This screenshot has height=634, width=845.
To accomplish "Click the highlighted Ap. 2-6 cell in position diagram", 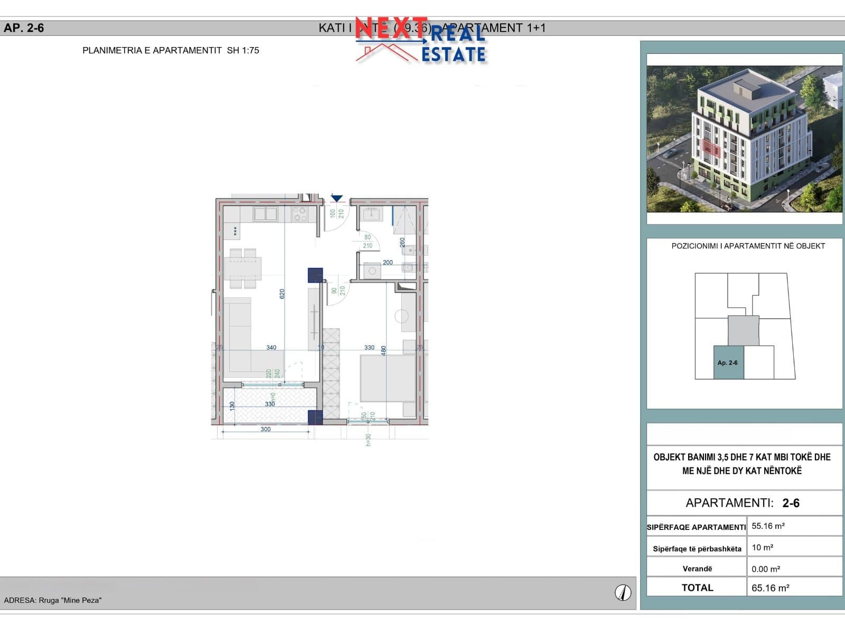I will click(729, 362).
